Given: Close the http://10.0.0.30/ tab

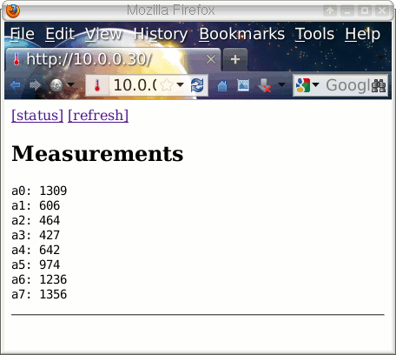Looking at the screenshot, I should coord(211,60).
